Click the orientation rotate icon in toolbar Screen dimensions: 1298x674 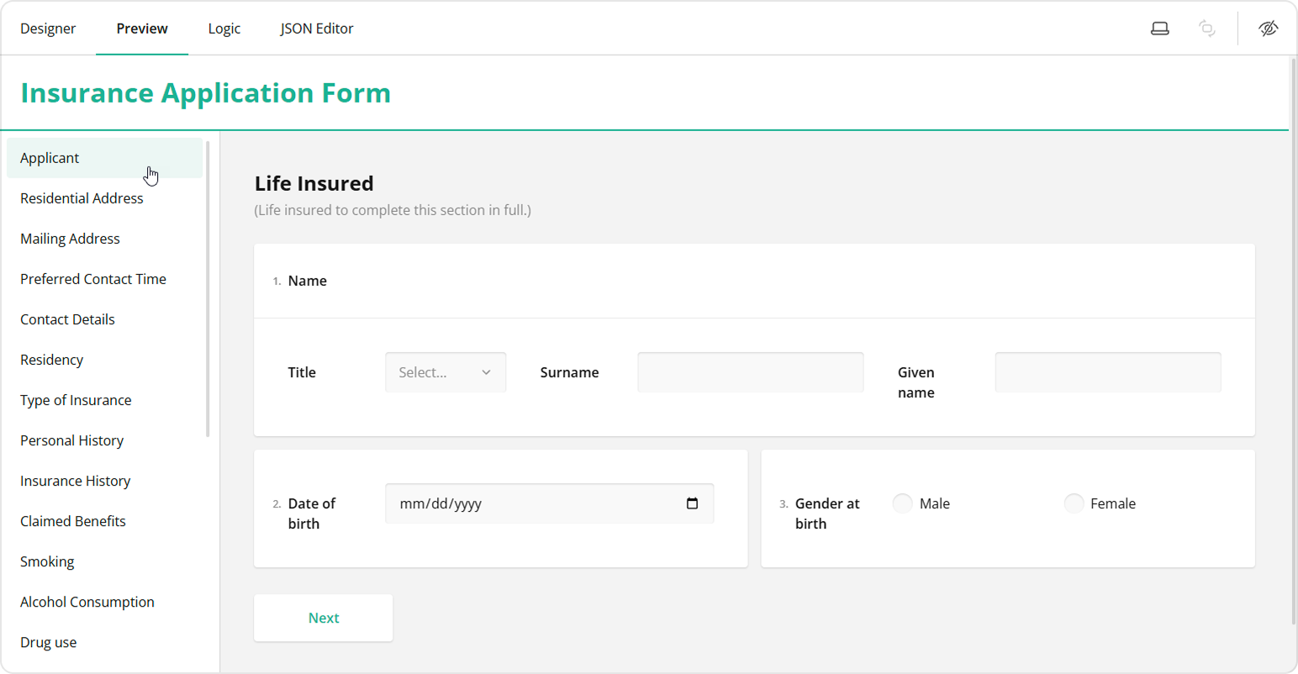click(1206, 29)
